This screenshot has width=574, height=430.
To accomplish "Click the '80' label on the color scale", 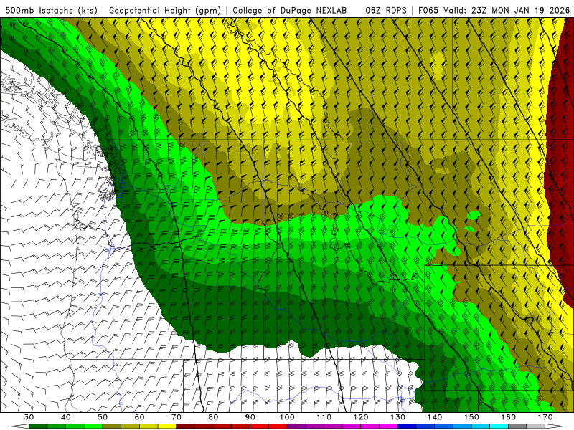I will click(213, 417).
